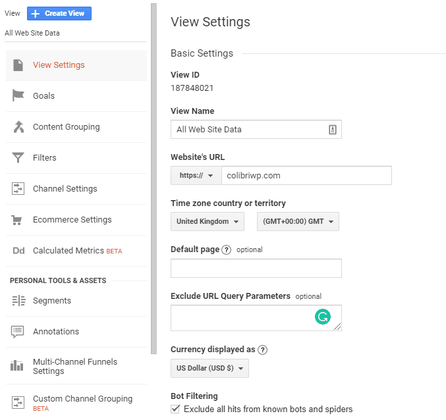The width and height of the screenshot is (446, 420).
Task: Click the Annotations speech bubble icon
Action: coord(18,332)
